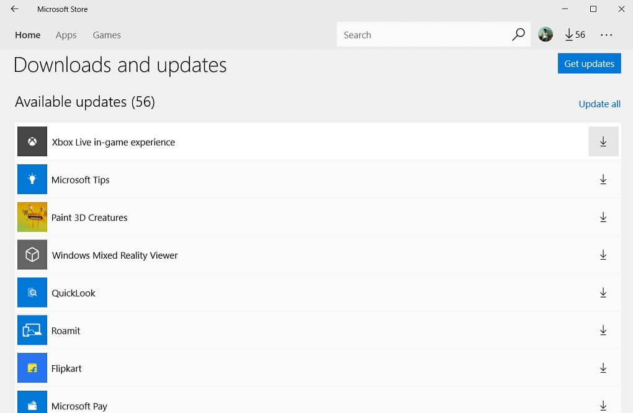The image size is (633, 413).
Task: Switch to the Apps tab
Action: [66, 35]
